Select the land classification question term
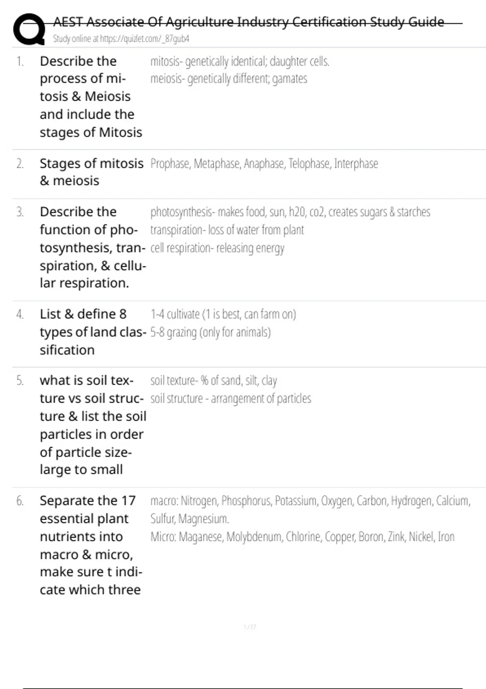 click(x=92, y=332)
